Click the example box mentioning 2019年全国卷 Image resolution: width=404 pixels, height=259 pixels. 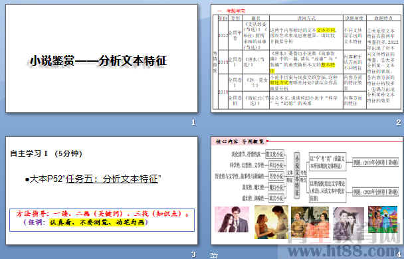click(x=375, y=163)
